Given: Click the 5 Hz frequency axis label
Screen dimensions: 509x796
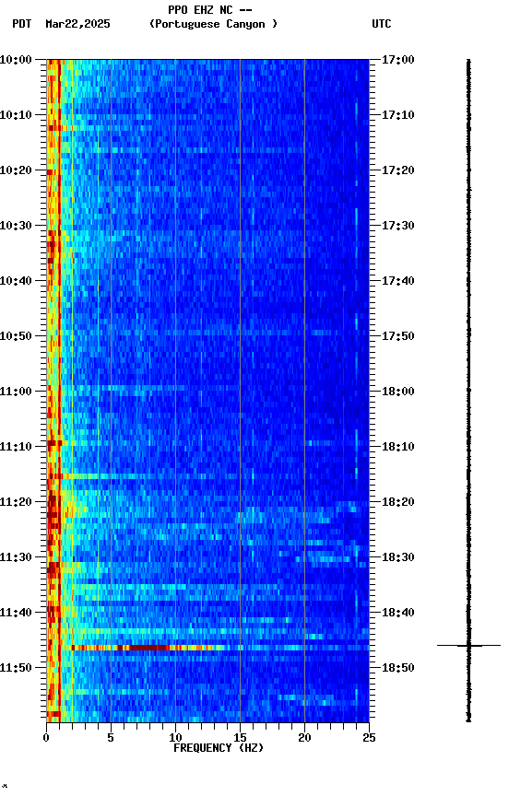Looking at the screenshot, I should [x=111, y=738].
